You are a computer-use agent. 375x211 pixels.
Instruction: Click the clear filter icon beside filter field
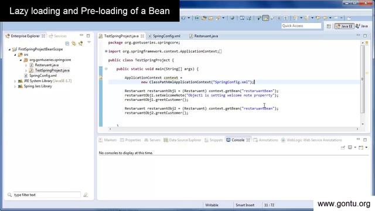pyautogui.click(x=86, y=195)
